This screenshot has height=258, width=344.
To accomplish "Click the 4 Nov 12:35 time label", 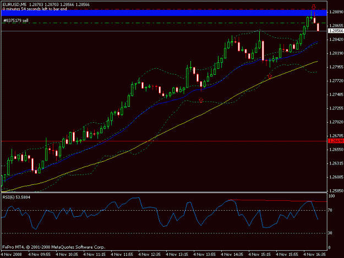I will click(150, 254).
